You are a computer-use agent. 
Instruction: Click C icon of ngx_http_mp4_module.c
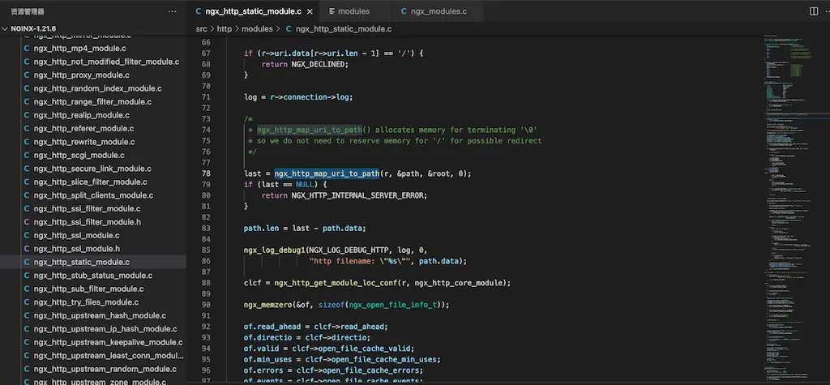26,49
